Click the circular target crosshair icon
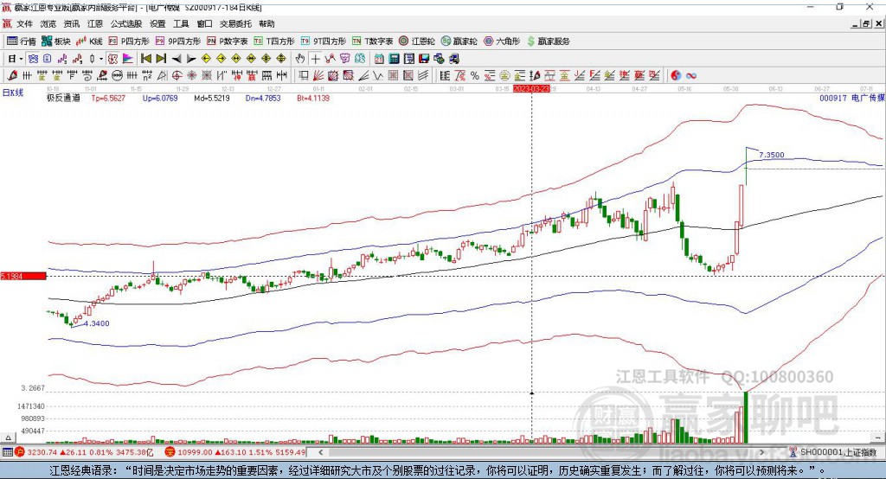Screen dimensions: 886x479 click(x=177, y=75)
